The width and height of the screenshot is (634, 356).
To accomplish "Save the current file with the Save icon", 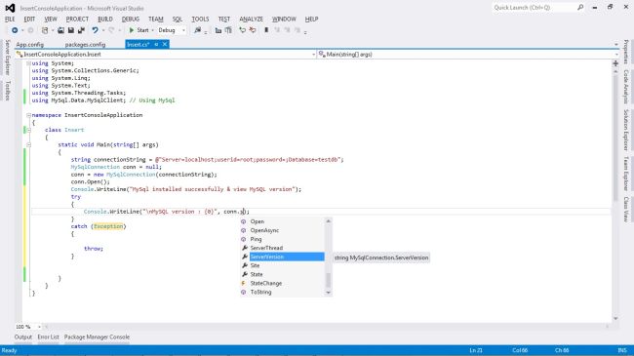I will [x=71, y=30].
